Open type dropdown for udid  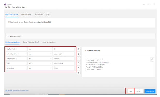click(39, 63)
